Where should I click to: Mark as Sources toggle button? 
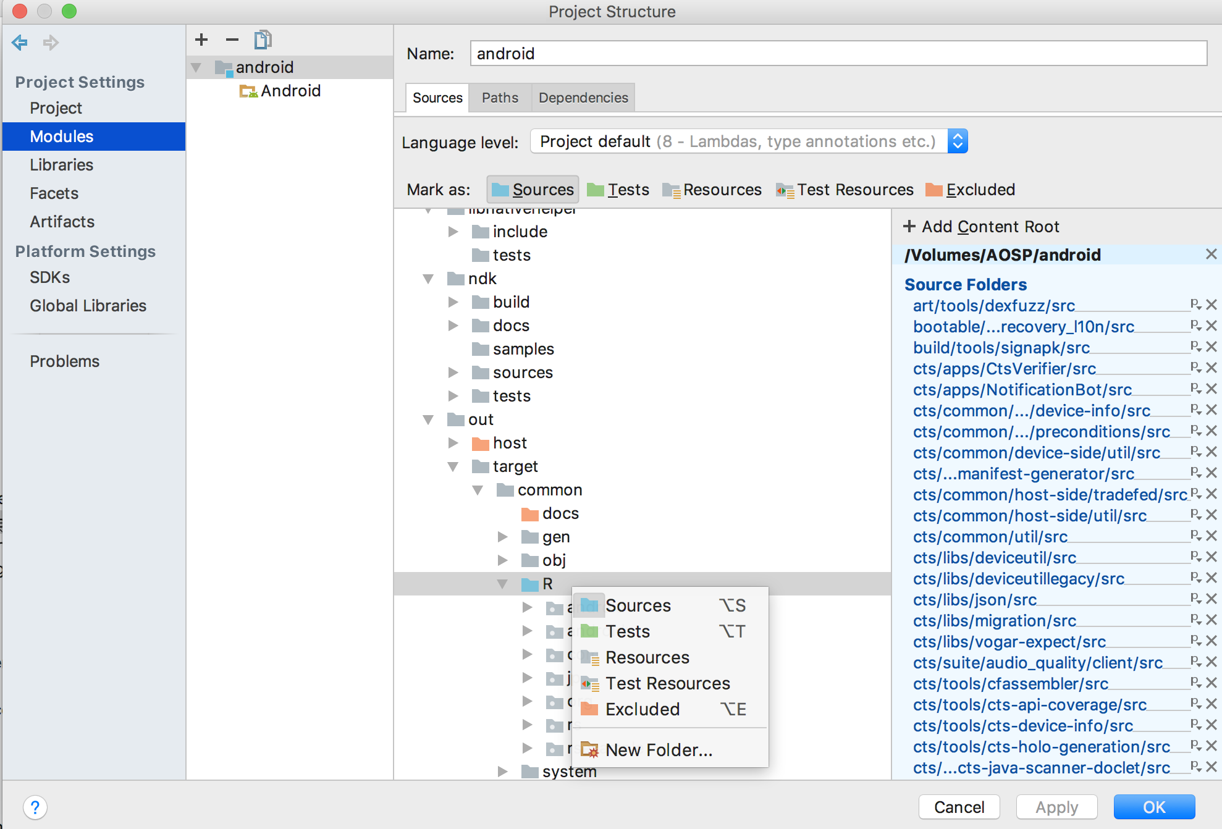[x=533, y=190]
